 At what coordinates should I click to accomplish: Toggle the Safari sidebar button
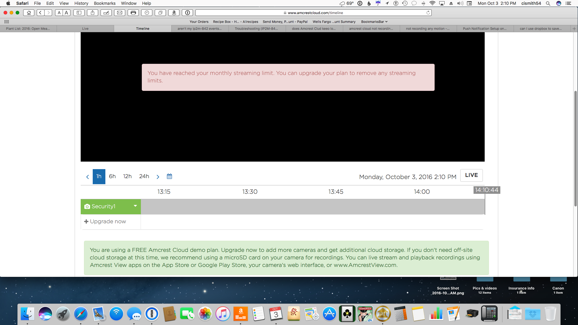pos(79,13)
